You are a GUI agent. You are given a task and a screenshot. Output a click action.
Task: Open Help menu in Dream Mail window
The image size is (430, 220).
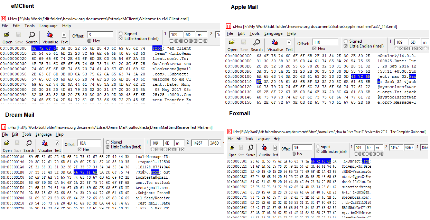[59, 134]
